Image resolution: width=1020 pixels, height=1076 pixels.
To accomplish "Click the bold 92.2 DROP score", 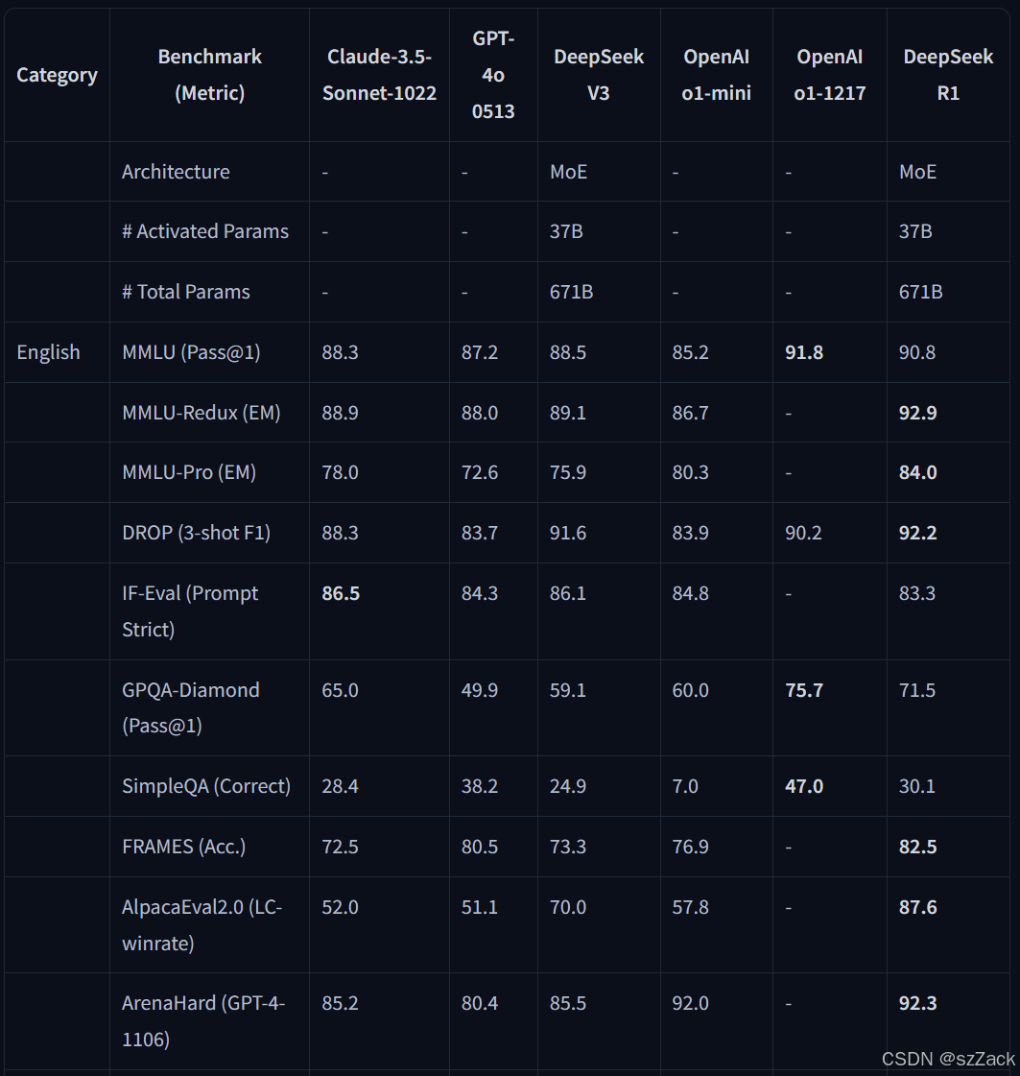I will [917, 533].
